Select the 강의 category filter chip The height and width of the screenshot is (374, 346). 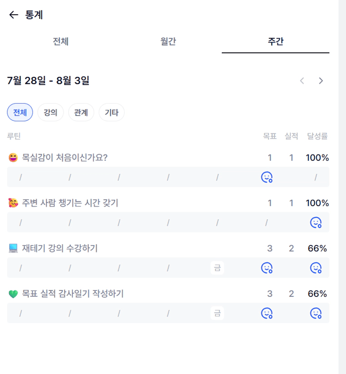[x=50, y=112]
